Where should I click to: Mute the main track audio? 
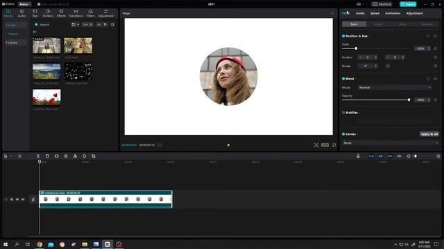coord(23,200)
